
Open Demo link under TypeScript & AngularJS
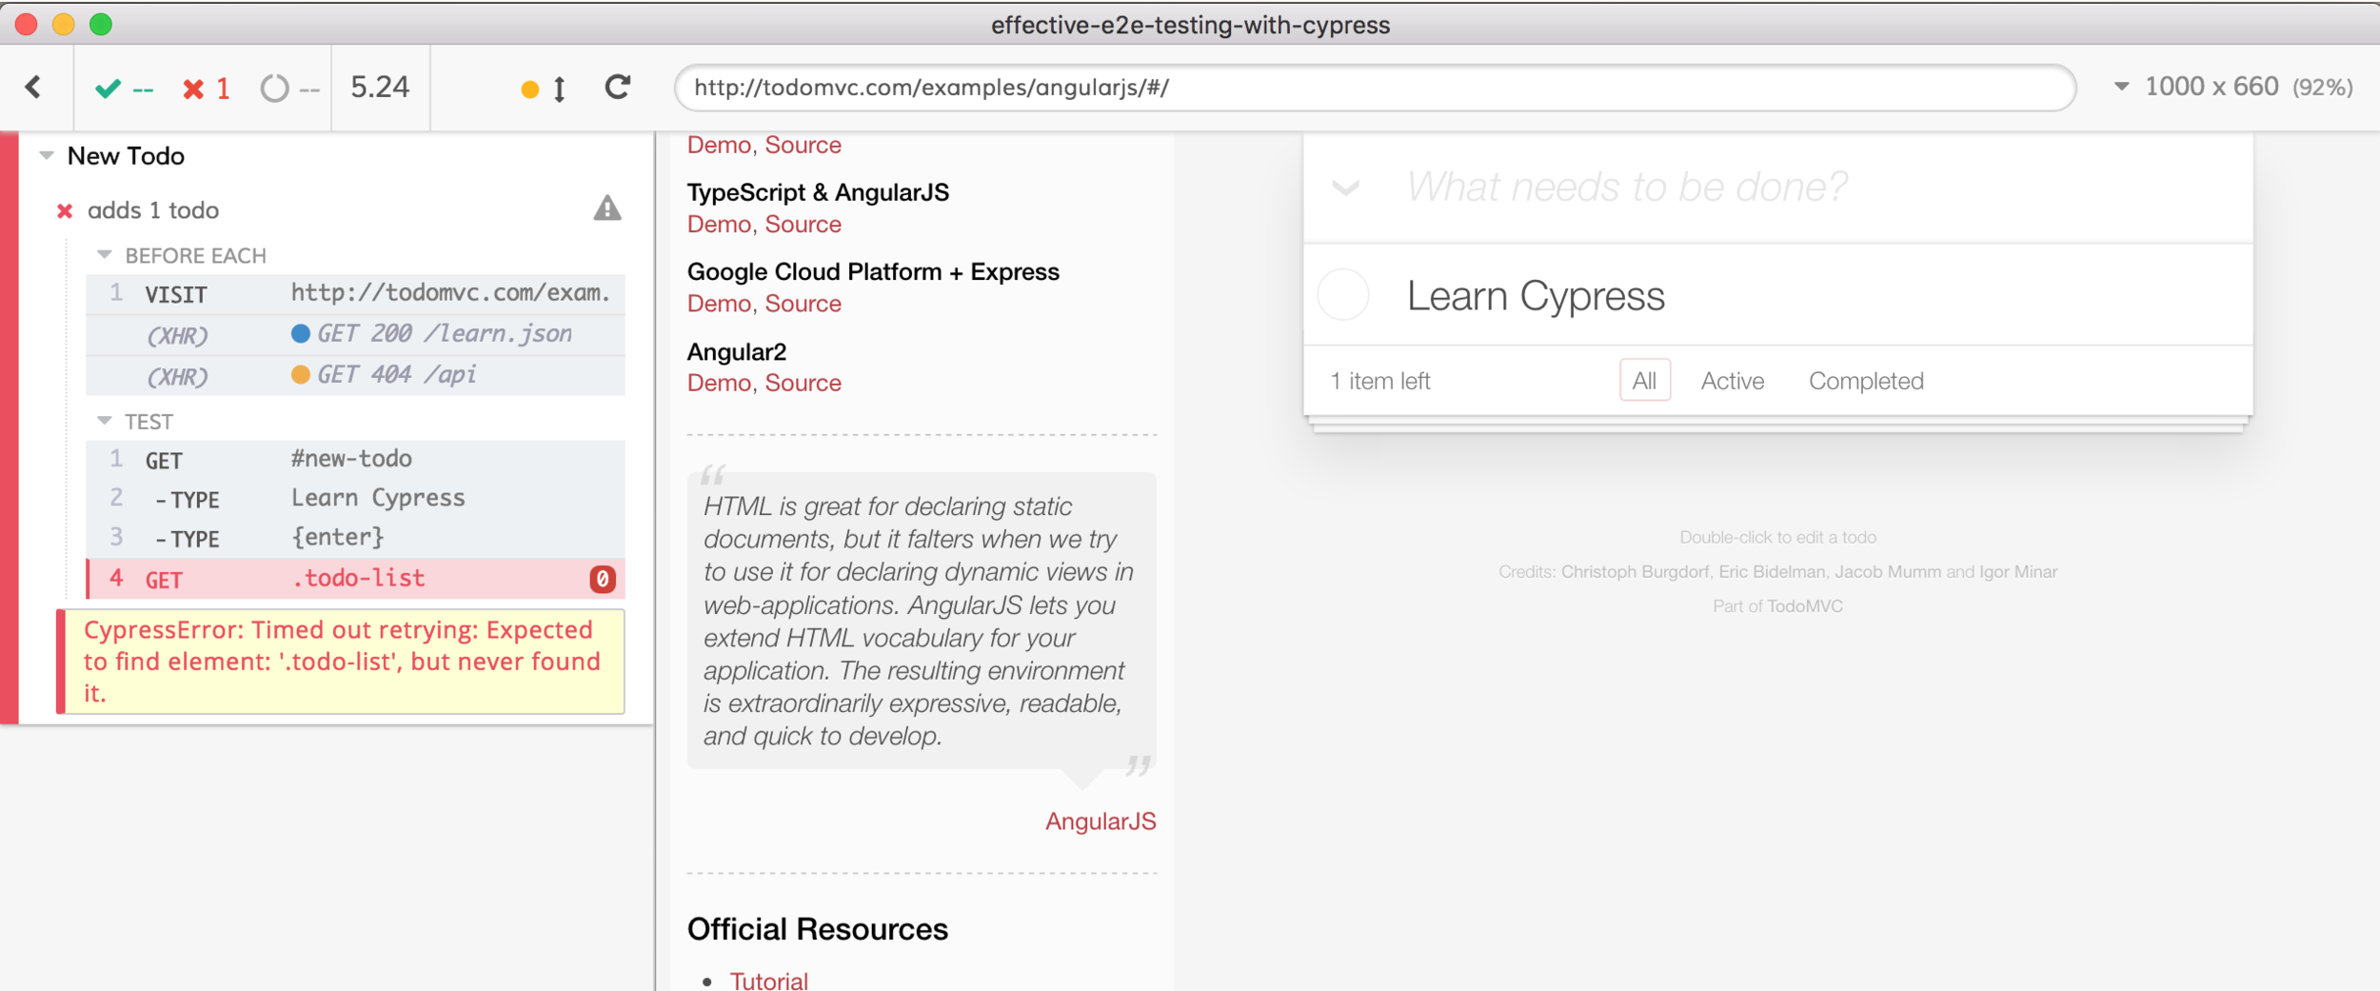click(719, 225)
